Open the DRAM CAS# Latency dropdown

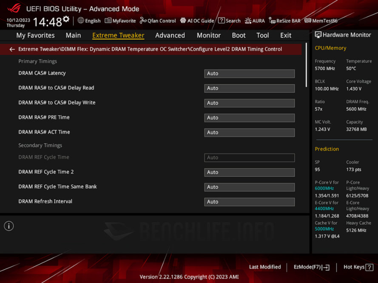point(249,73)
